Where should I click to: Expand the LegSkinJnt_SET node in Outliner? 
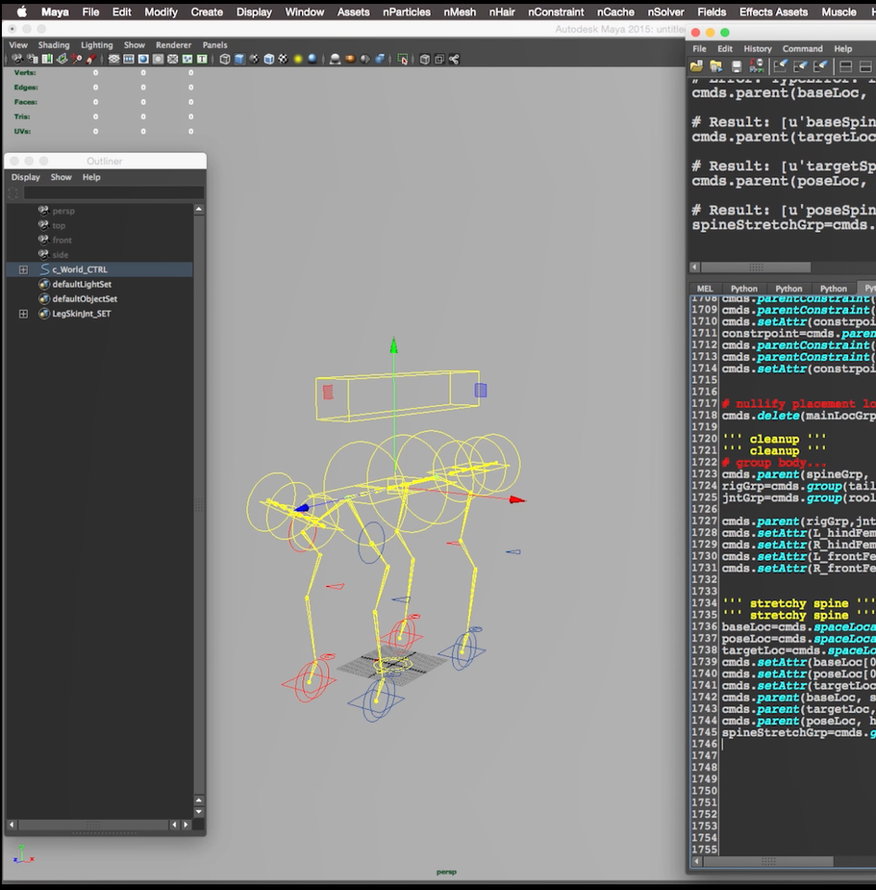[23, 314]
